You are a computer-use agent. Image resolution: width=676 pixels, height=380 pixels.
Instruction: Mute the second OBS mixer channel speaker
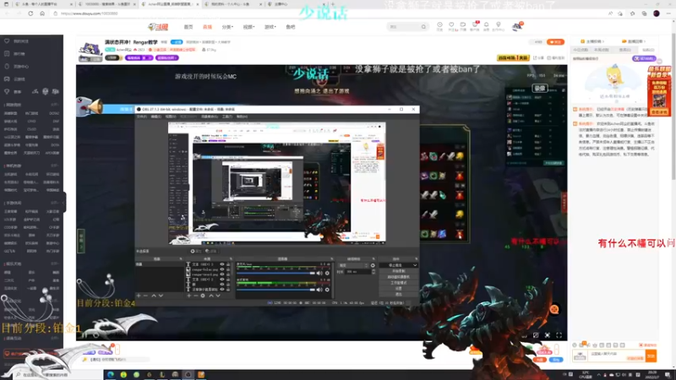click(x=319, y=290)
